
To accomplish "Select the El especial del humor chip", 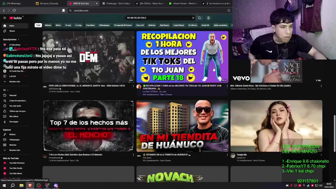I will coord(123,25).
